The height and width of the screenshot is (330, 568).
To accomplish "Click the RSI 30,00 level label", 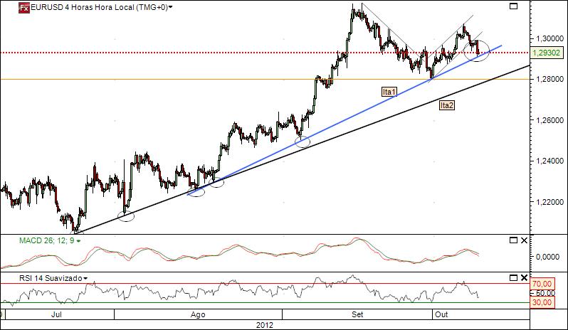I will point(542,302).
